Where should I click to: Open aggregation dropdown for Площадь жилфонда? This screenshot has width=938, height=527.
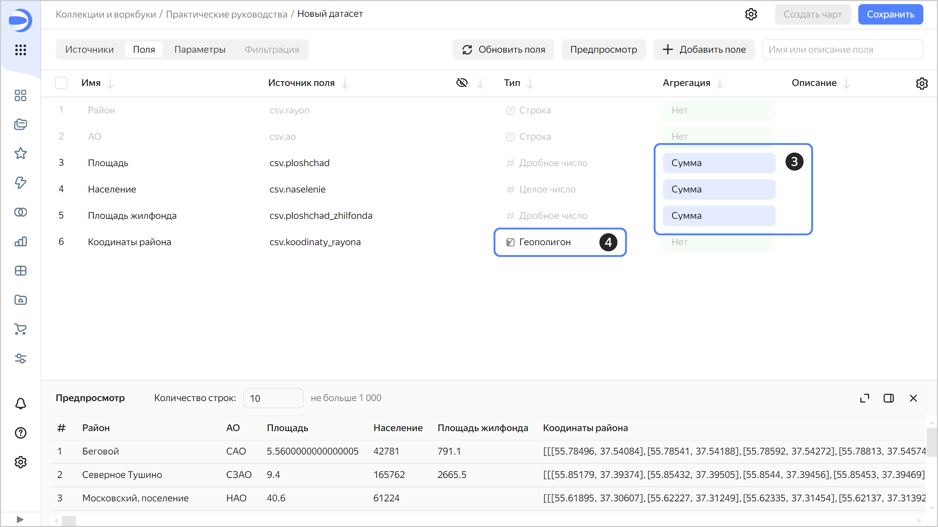(719, 216)
